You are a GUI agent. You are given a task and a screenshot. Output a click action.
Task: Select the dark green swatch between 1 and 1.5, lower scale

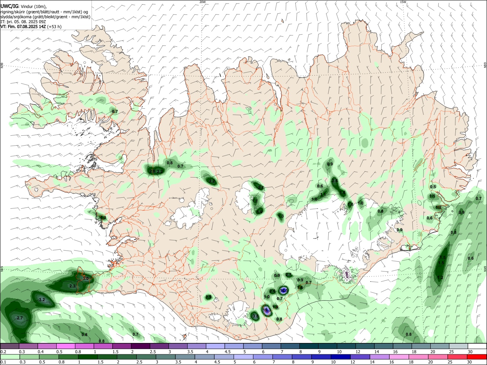point(88,357)
